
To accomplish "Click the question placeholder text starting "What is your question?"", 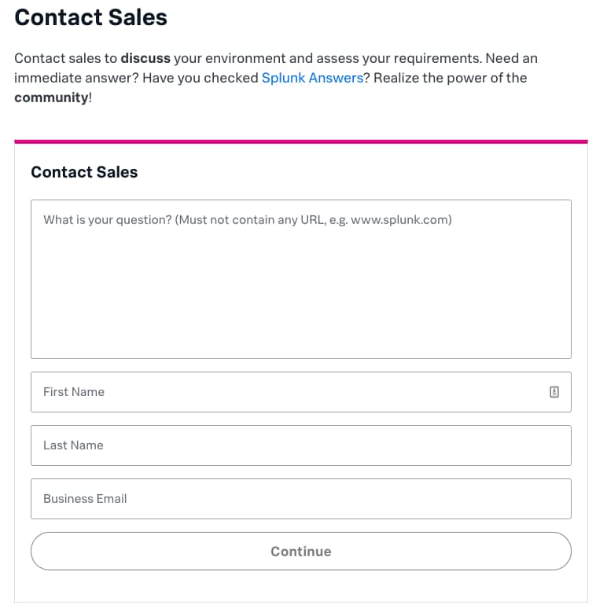I will point(247,220).
